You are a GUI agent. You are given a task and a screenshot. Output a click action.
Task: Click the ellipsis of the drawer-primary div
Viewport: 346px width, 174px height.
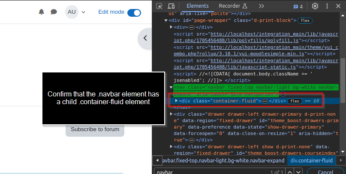pos(192,140)
